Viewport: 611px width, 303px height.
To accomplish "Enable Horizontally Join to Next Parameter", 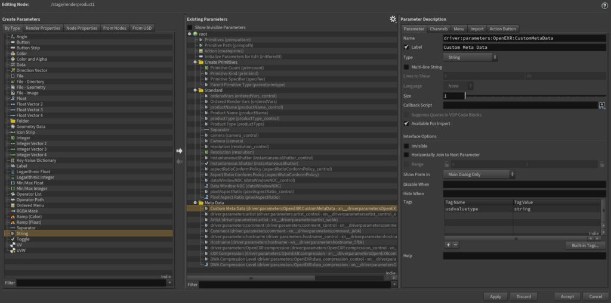I will (x=406, y=155).
